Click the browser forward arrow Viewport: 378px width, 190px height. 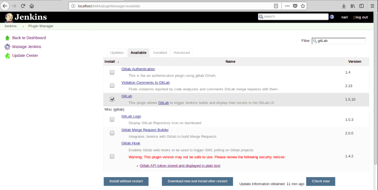pos(14,6)
